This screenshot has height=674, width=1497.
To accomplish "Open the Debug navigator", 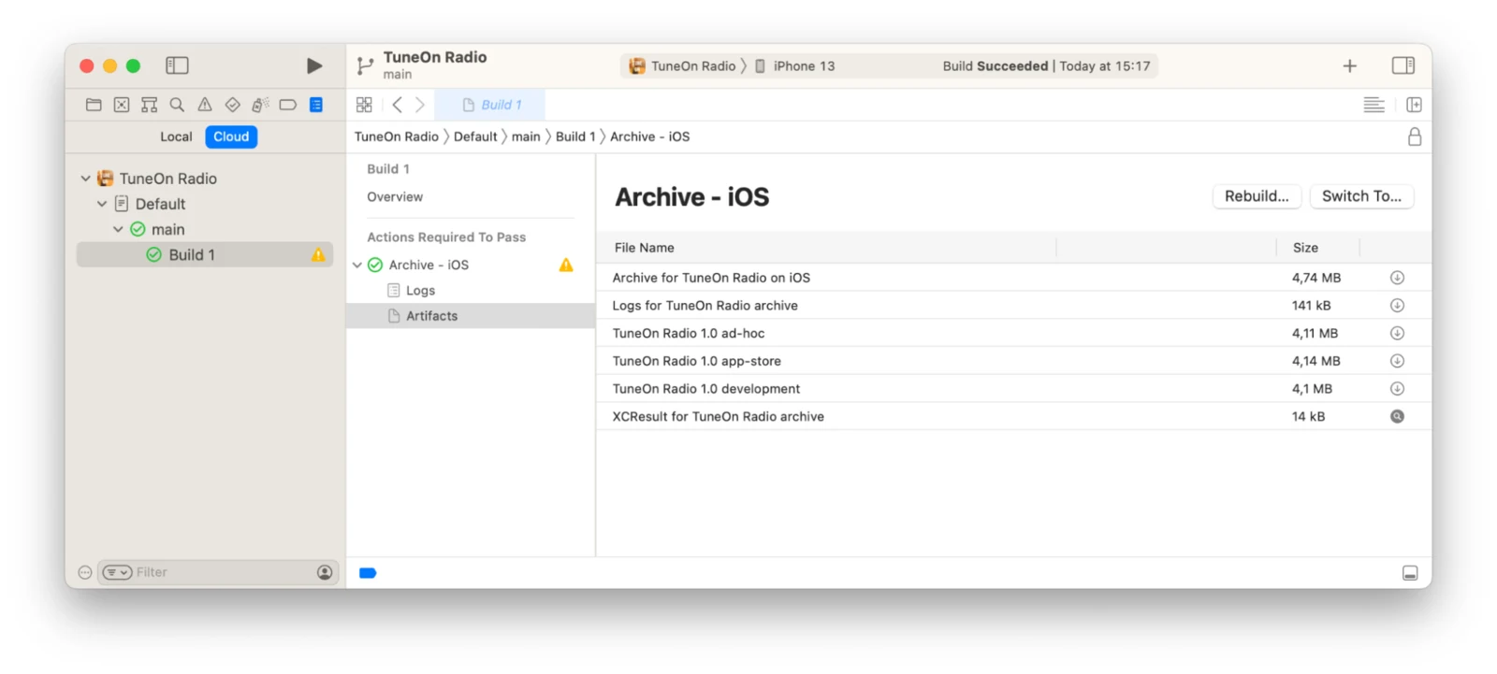I will point(260,105).
